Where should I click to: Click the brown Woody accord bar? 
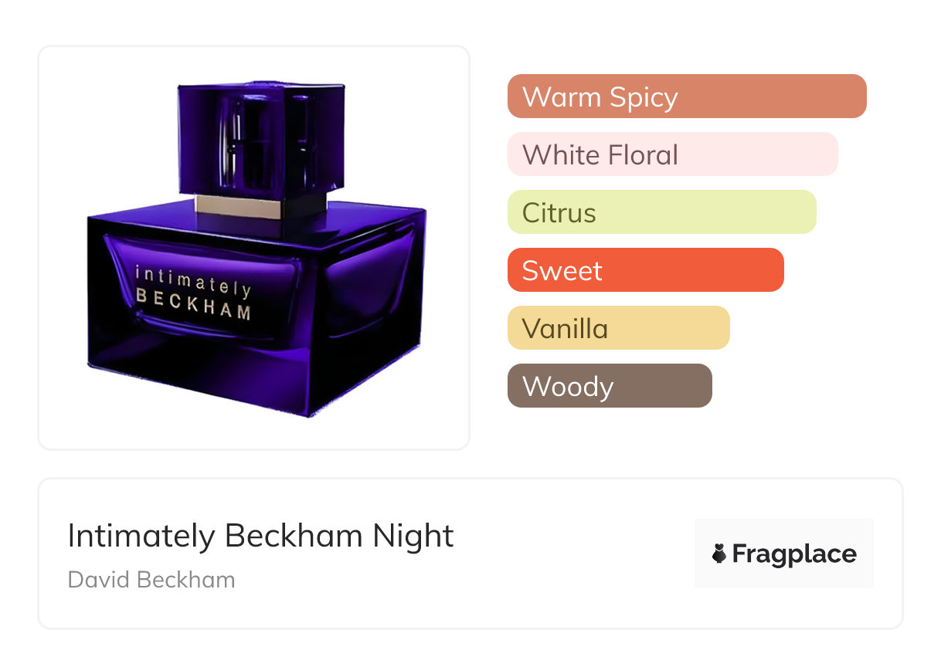point(610,386)
